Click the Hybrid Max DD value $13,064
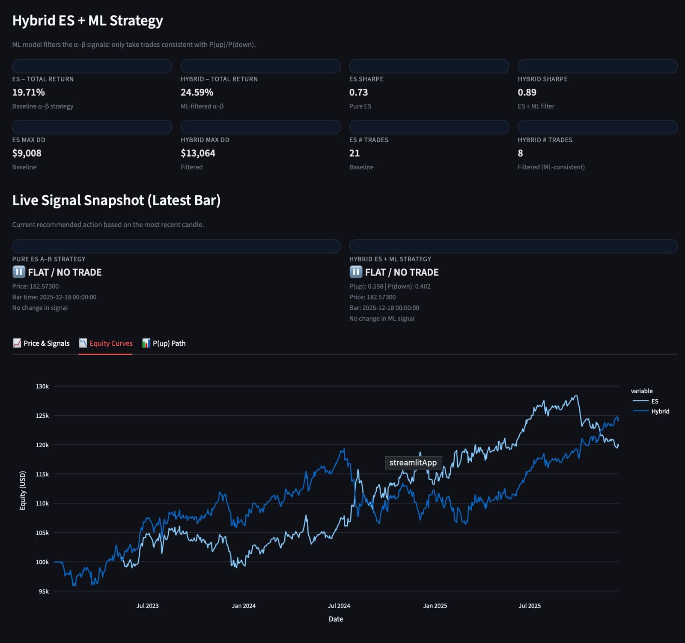The image size is (685, 643). [x=198, y=153]
